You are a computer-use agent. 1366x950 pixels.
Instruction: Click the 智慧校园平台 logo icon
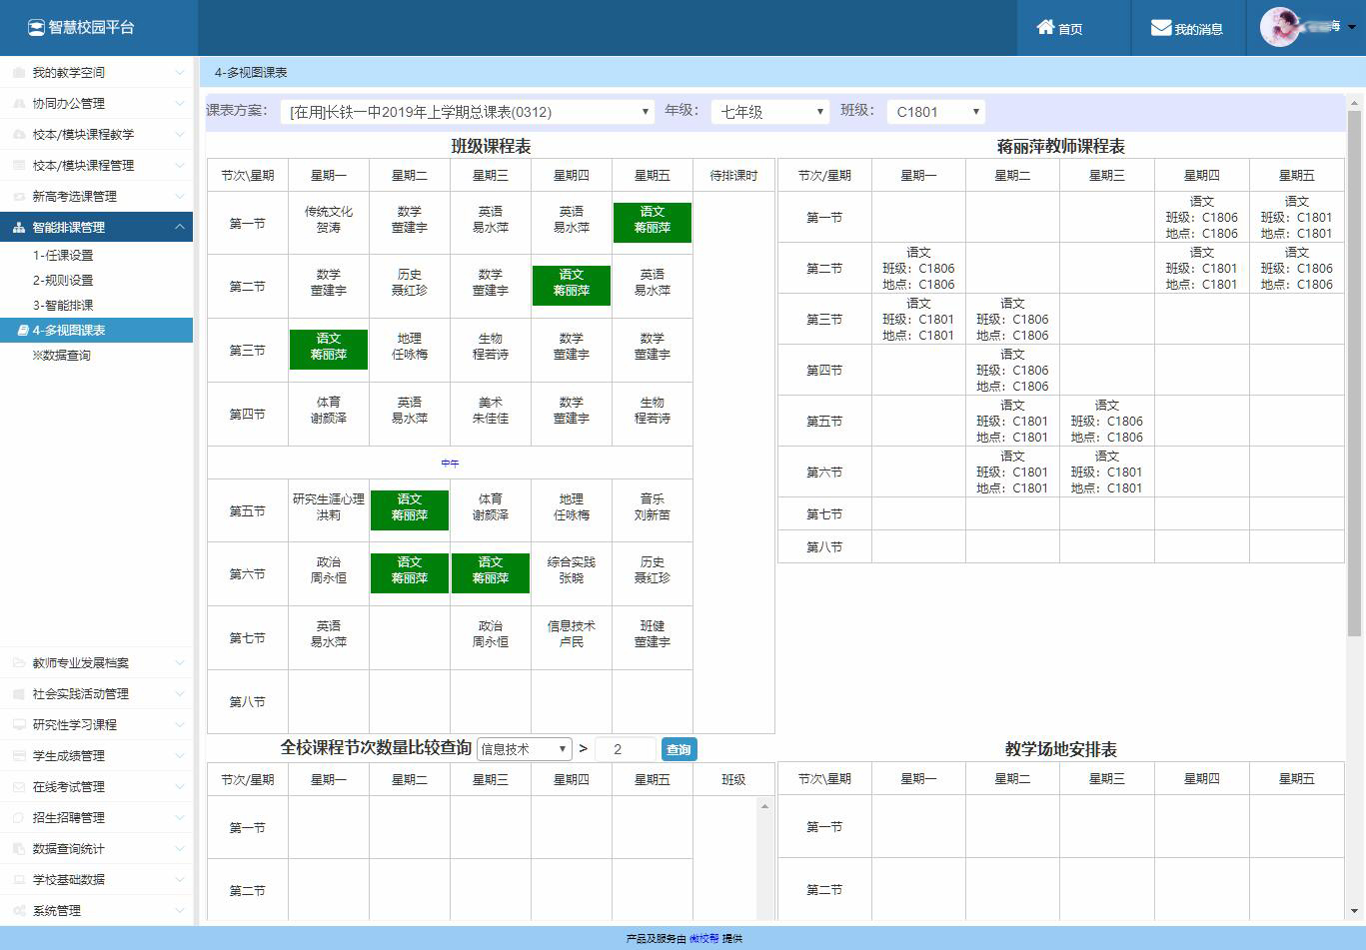pos(36,28)
